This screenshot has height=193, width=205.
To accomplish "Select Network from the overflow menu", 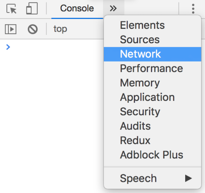I will point(153,54).
